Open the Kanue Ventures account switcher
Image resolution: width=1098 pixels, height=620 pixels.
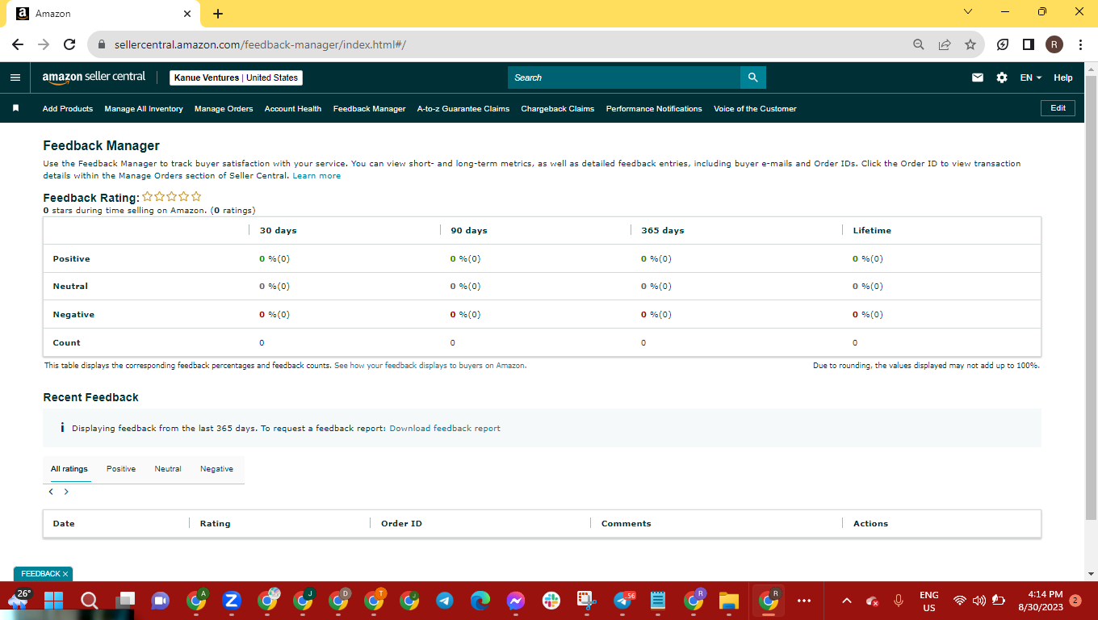coord(237,77)
